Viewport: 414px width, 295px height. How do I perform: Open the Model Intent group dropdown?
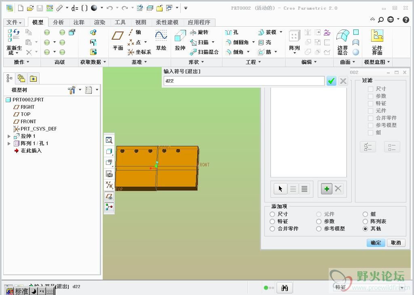[x=377, y=62]
